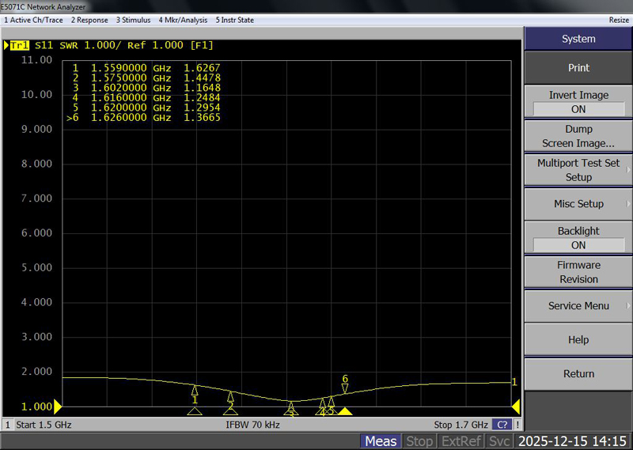The width and height of the screenshot is (633, 450).
Task: Expand Multiport Test Set Setup submenu
Action: pyautogui.click(x=578, y=170)
